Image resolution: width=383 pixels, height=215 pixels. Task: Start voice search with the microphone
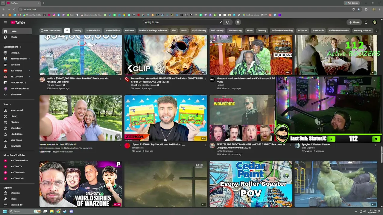(238, 22)
